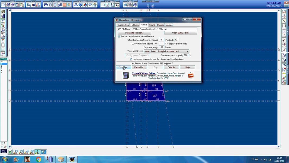Select the brick wall element icon
Viewport: 289px width, 163px height.
pyautogui.click(x=64, y=5)
